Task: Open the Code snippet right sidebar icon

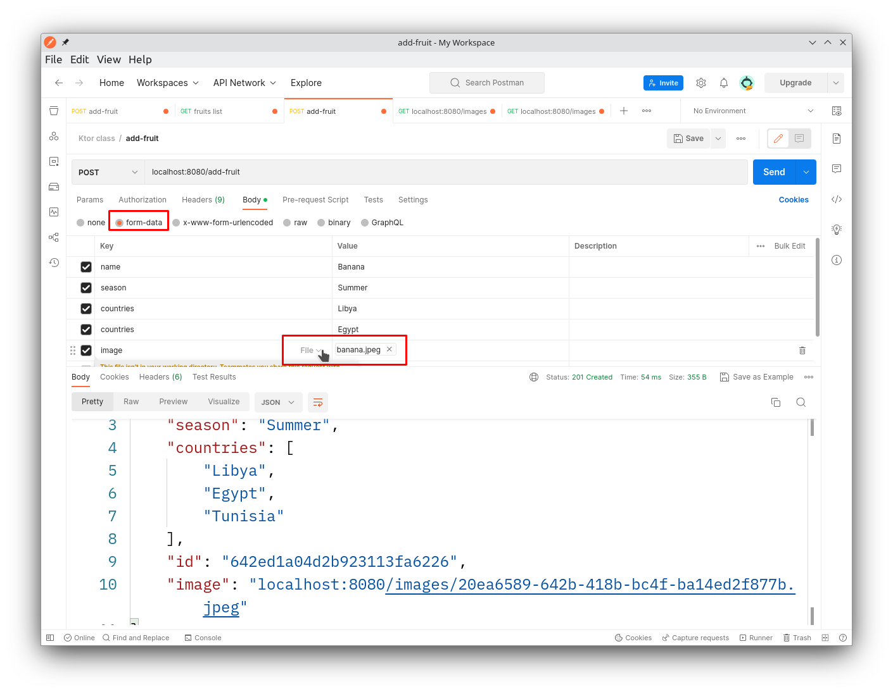Action: (837, 199)
